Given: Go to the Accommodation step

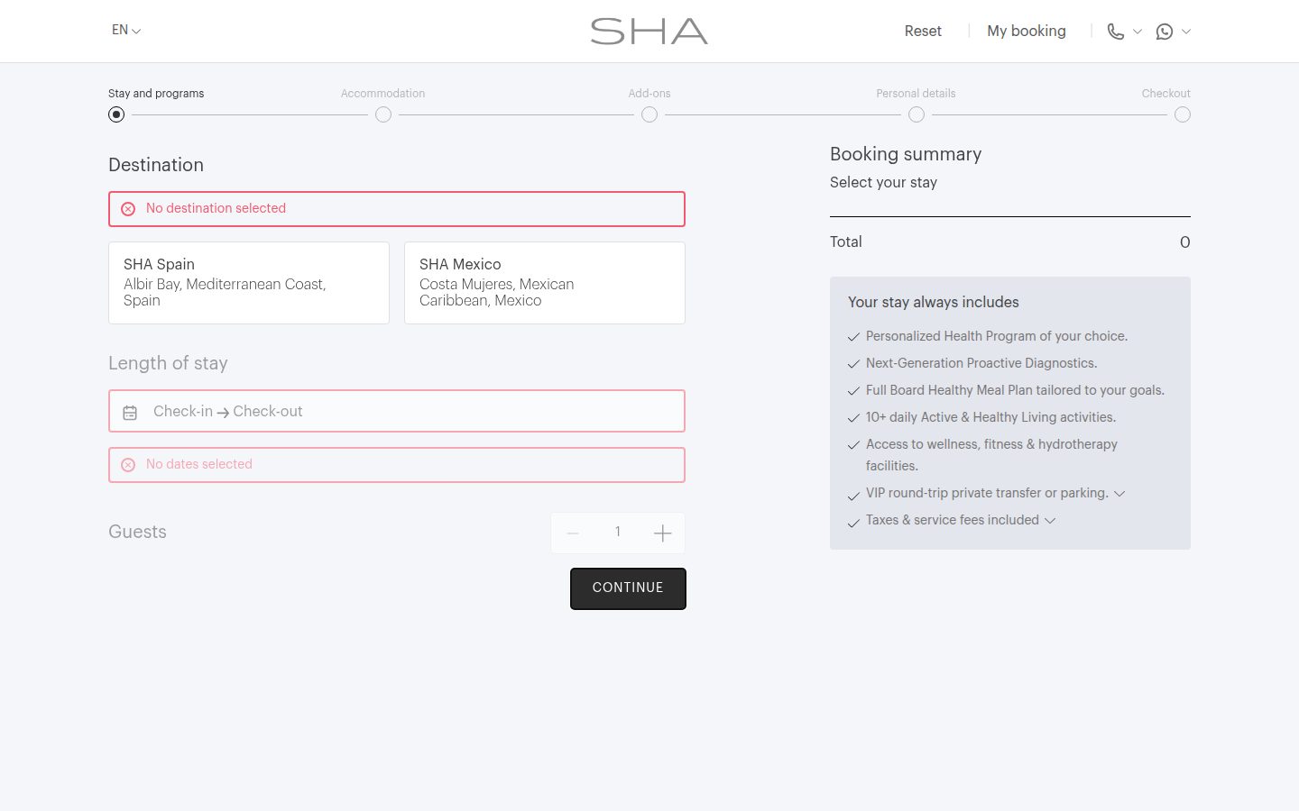Looking at the screenshot, I should point(382,93).
